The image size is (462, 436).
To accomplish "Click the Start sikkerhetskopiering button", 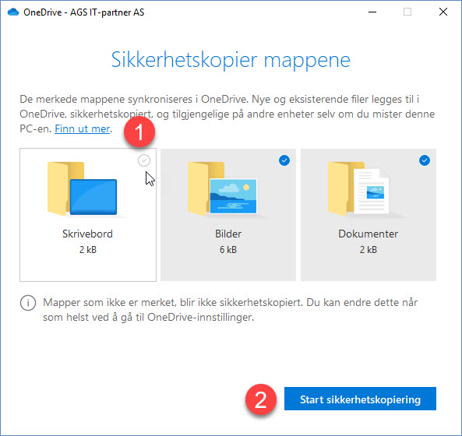I will click(x=360, y=399).
